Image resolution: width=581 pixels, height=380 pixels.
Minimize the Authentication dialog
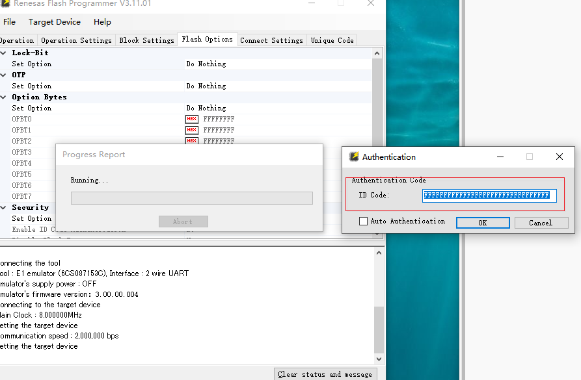(x=500, y=157)
